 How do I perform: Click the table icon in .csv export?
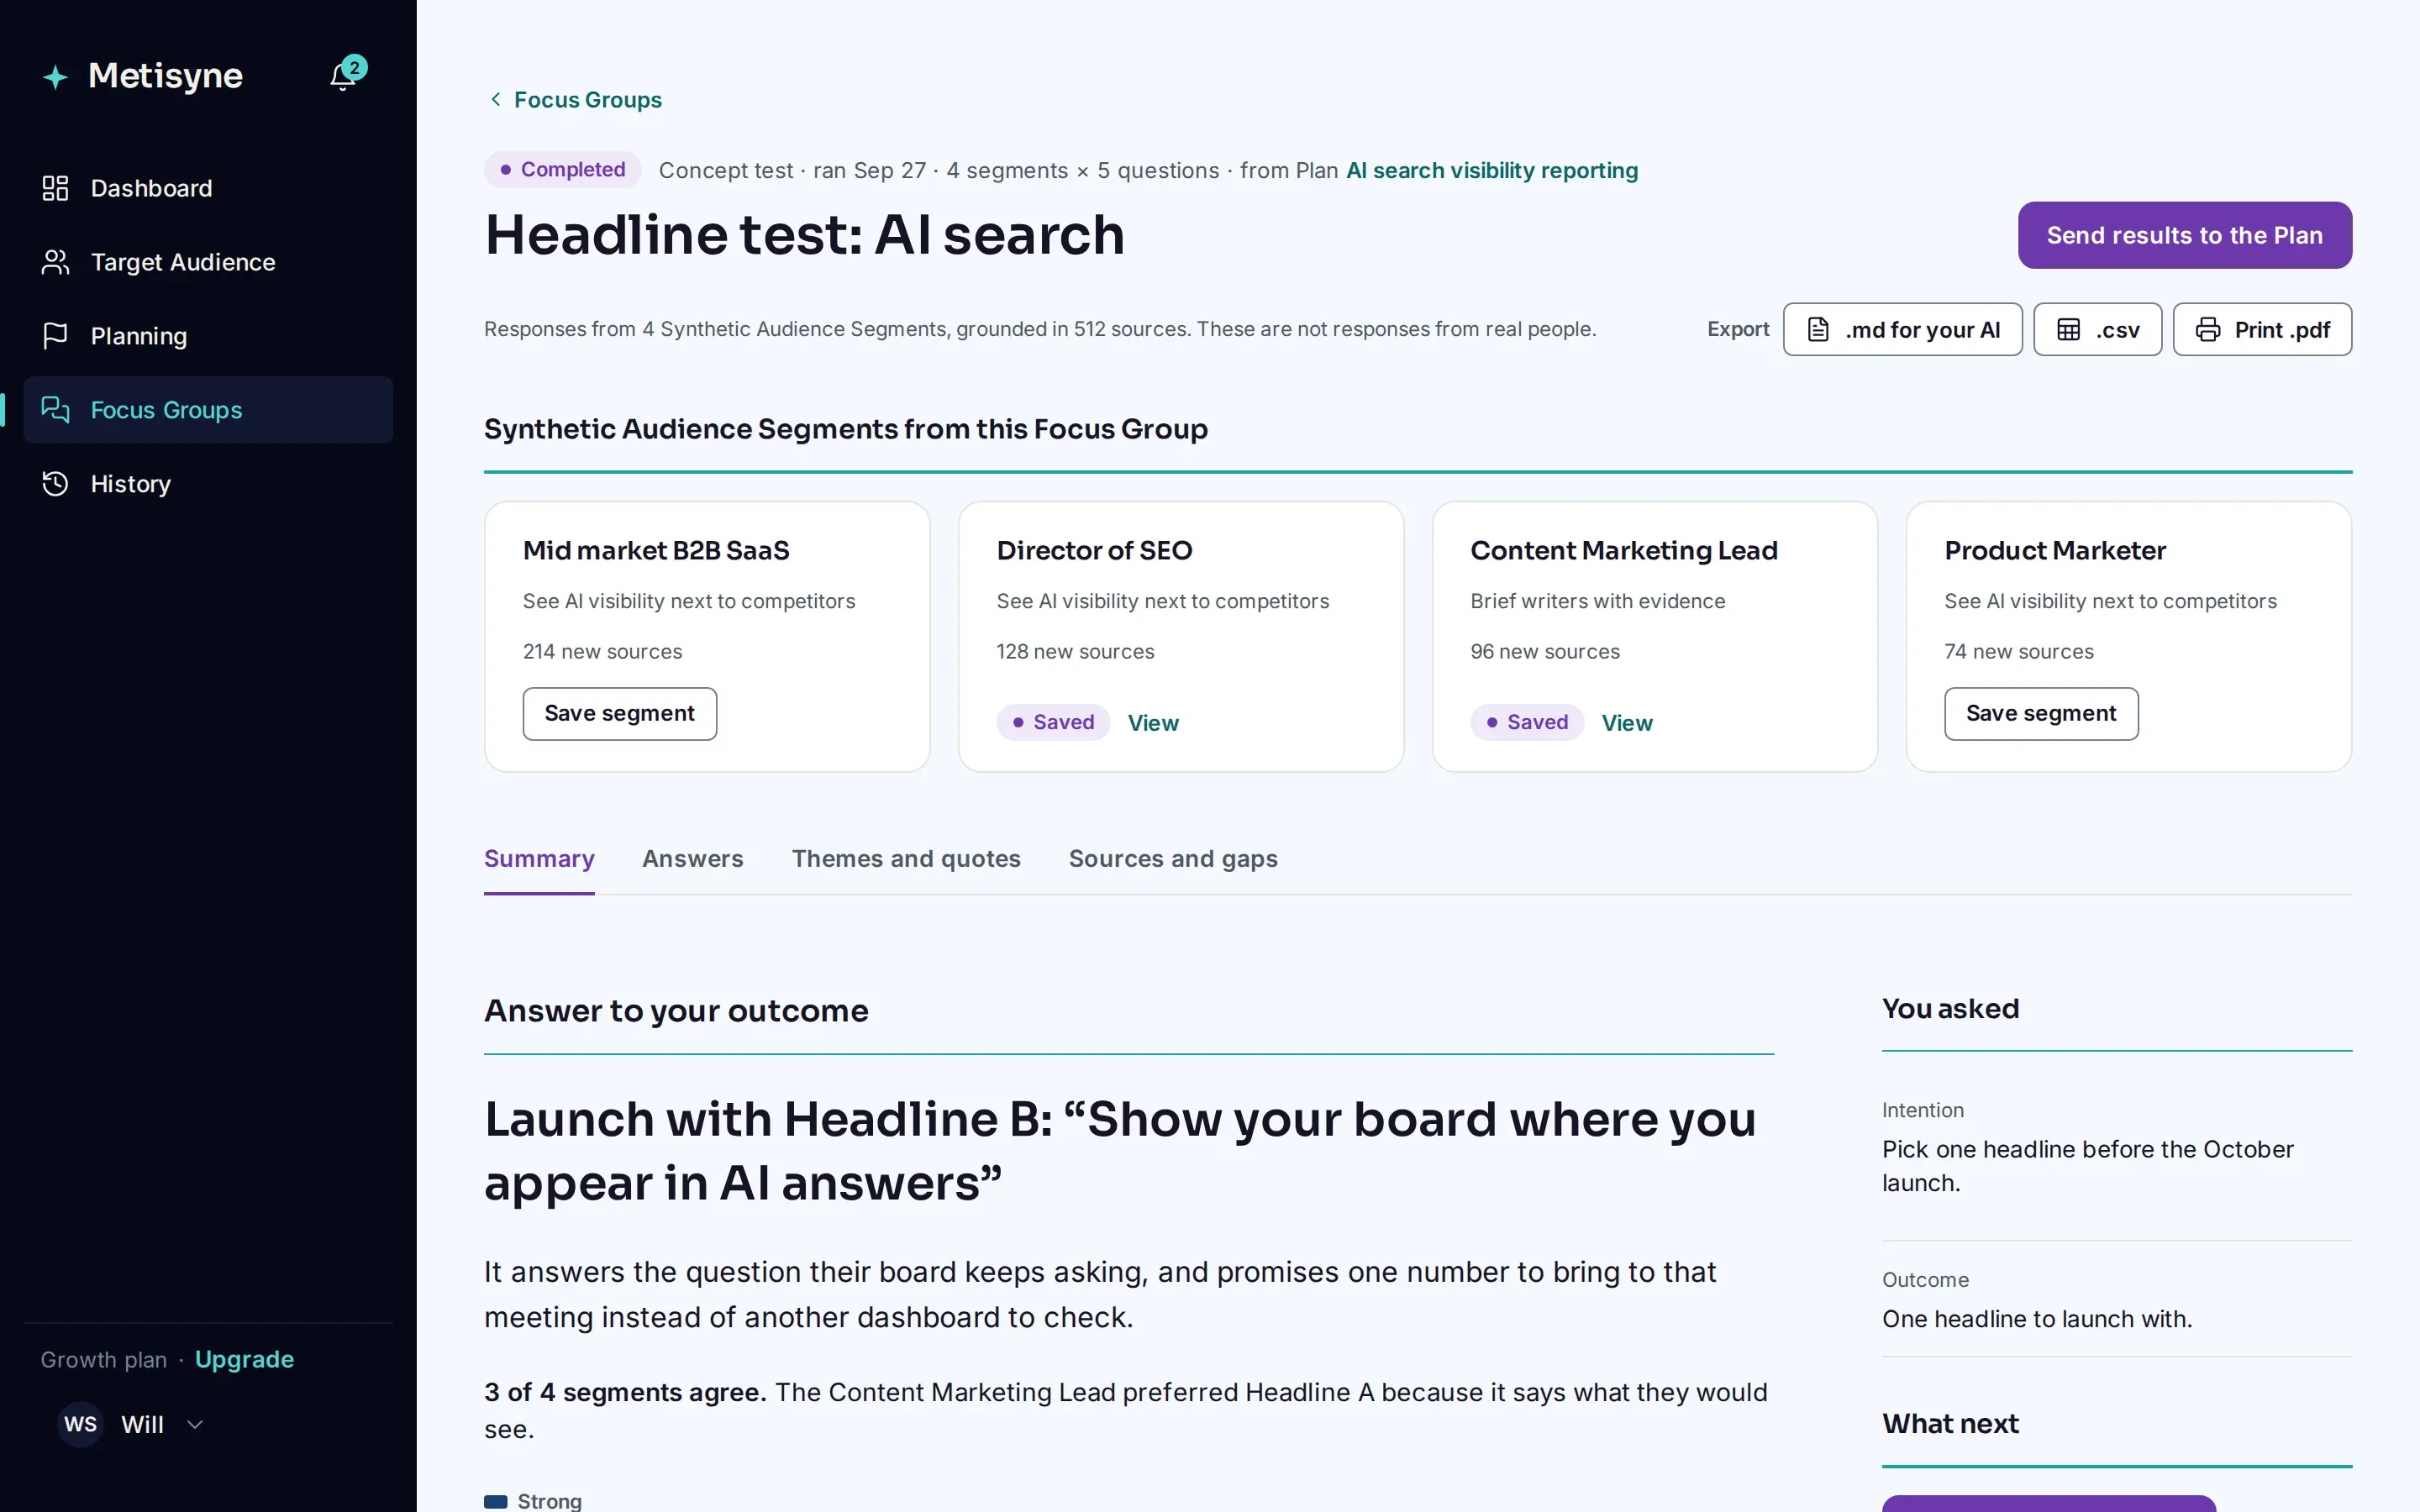pos(2068,330)
